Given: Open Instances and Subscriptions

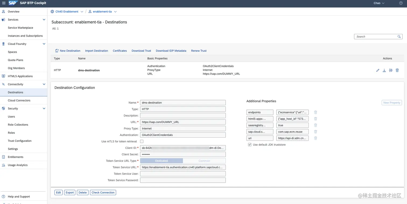Looking at the screenshot, I should click(25, 36).
